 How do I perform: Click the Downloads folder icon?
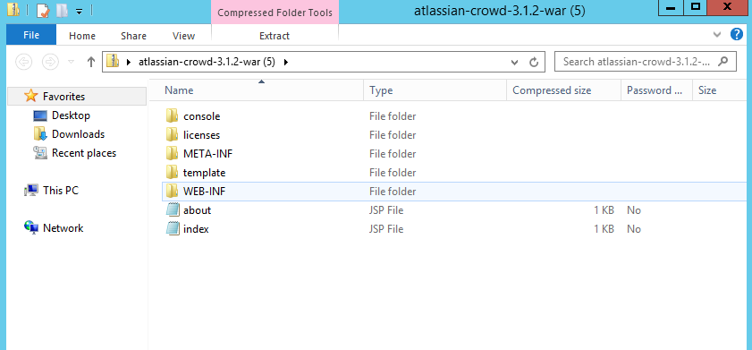40,134
